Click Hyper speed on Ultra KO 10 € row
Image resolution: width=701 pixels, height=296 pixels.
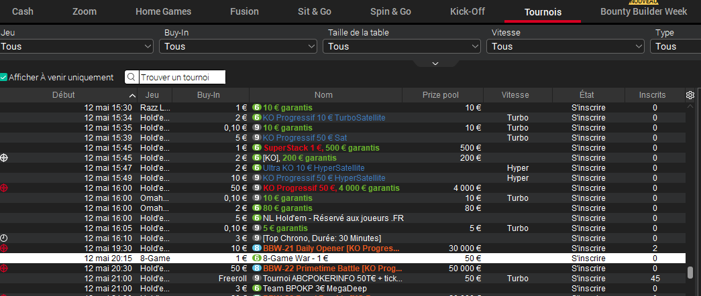(518, 168)
